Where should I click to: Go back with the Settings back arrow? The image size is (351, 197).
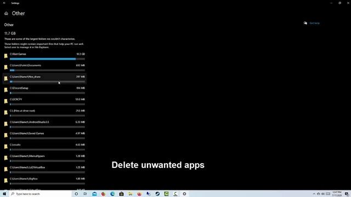point(4,3)
